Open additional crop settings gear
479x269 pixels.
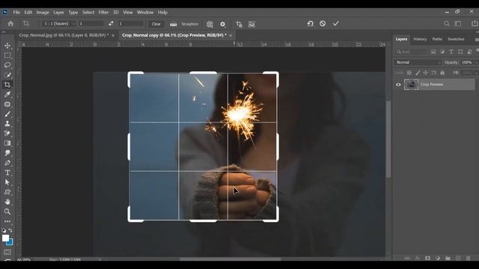pyautogui.click(x=223, y=24)
